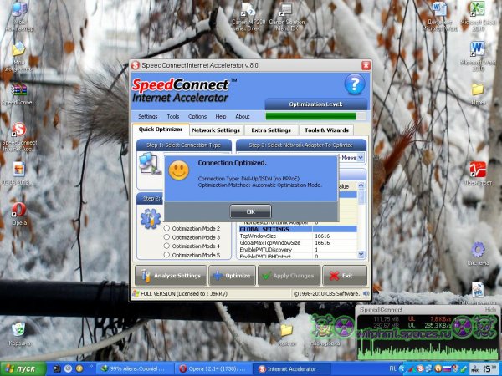Select the GlobalMaxTcpWindowSize row
The width and height of the screenshot is (502, 376).
tap(298, 242)
